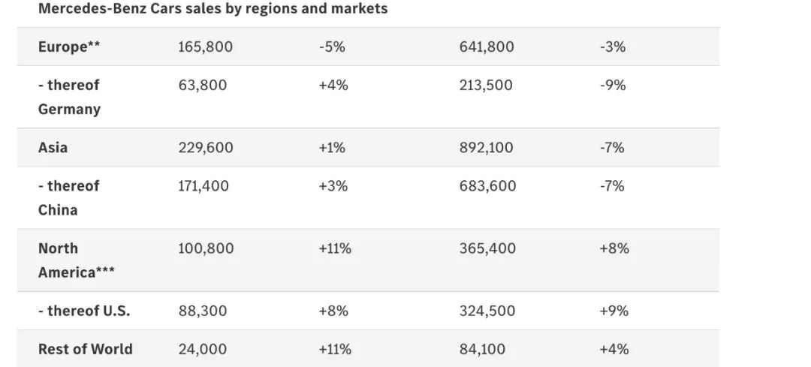Click the "- thereof China" row label

(x=68, y=197)
